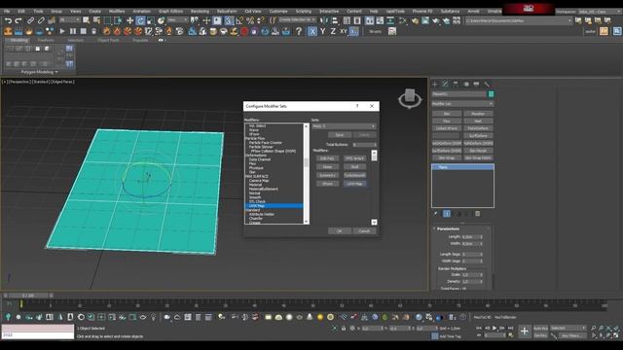This screenshot has width=623, height=350.
Task: Select the Link objects tool
Action: click(30, 20)
